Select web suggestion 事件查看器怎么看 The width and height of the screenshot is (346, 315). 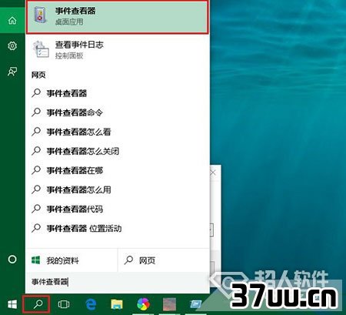point(118,132)
